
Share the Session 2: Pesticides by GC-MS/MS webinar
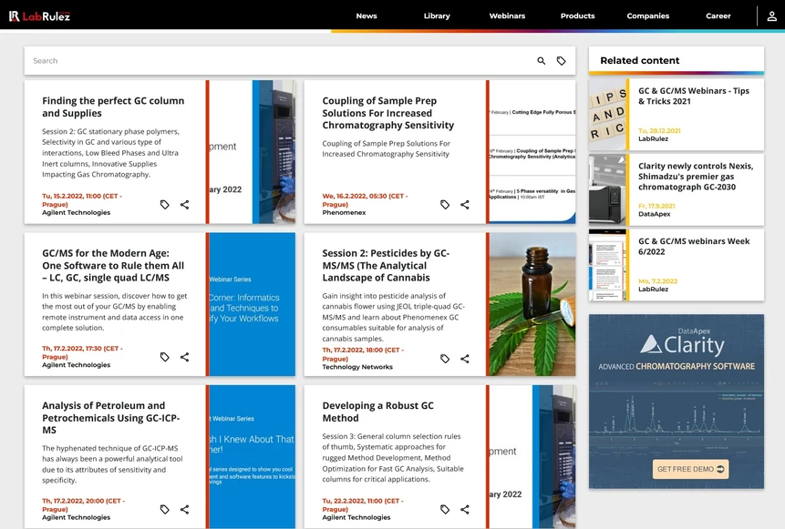click(x=465, y=359)
